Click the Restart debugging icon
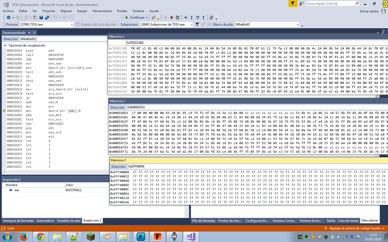This screenshot has height=242, width=388. (x=177, y=17)
